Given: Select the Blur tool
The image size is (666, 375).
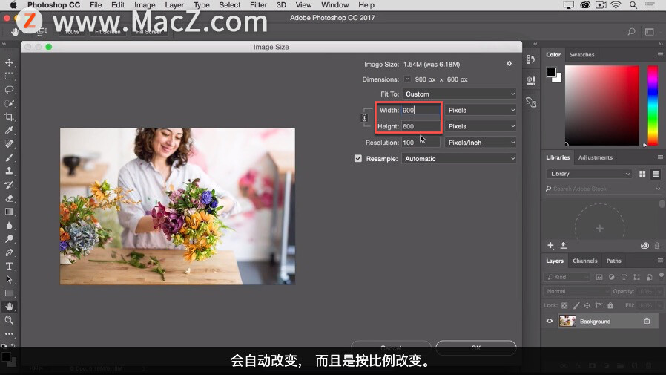Looking at the screenshot, I should pyautogui.click(x=9, y=225).
